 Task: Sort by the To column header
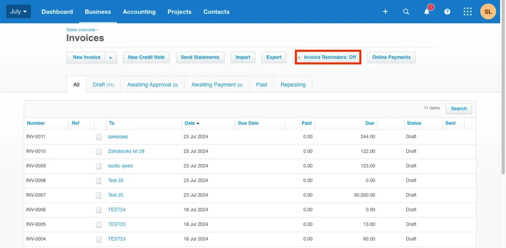[x=112, y=123]
